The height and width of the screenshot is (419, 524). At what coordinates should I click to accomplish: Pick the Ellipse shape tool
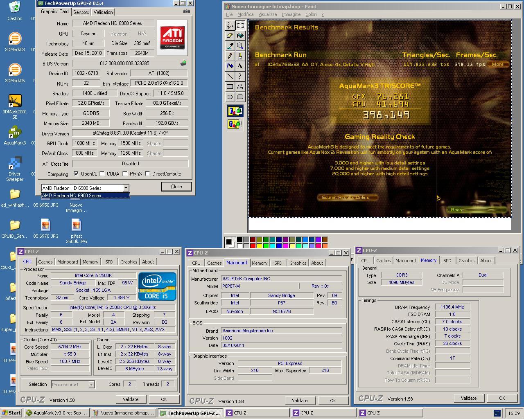click(230, 97)
